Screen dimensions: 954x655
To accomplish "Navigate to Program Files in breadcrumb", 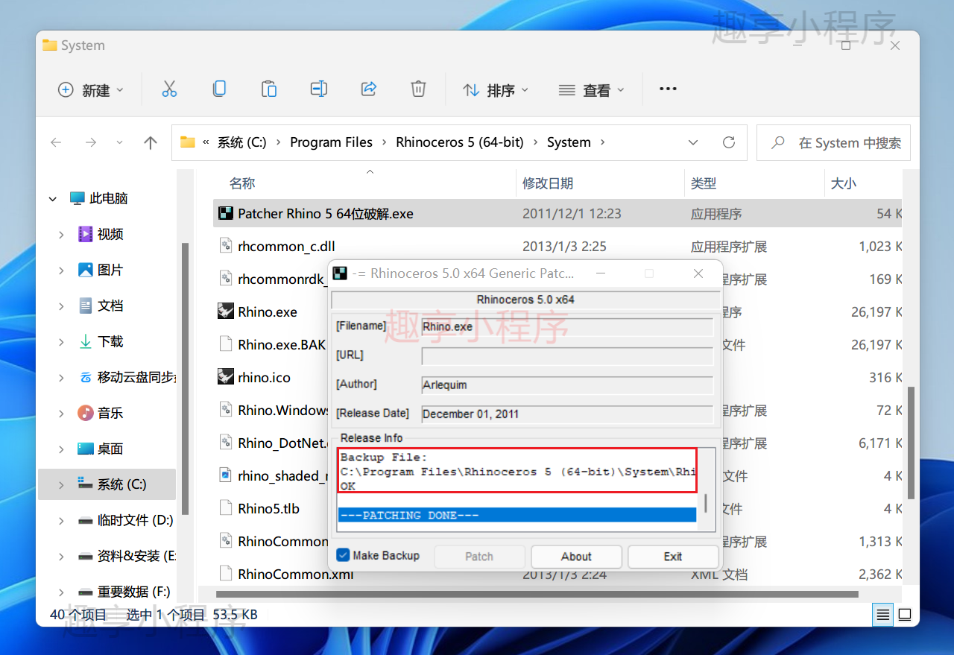I will coord(331,142).
